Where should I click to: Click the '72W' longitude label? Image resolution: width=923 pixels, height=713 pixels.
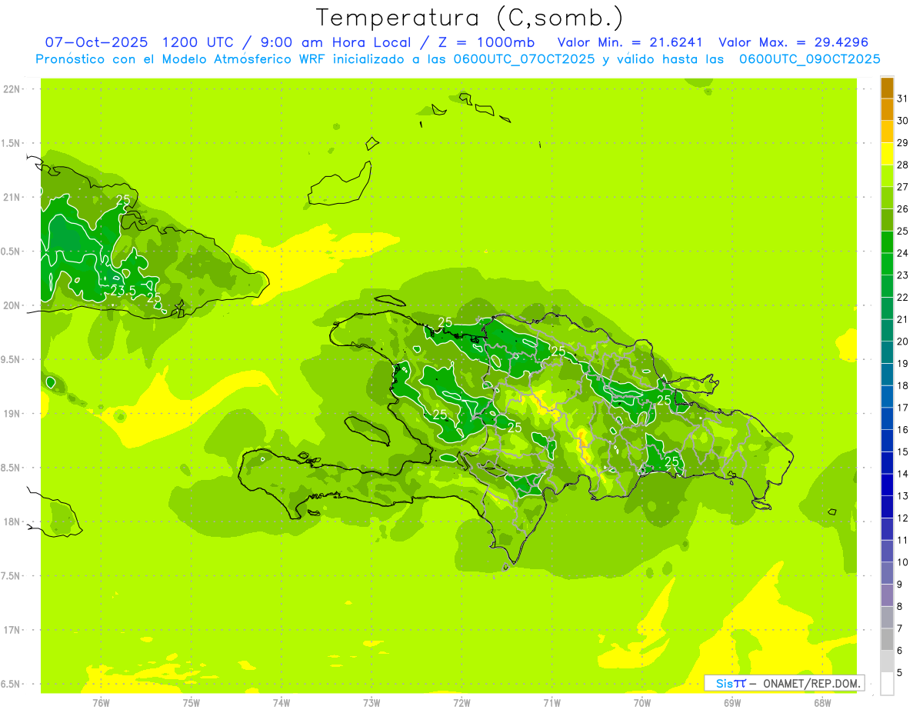462,702
